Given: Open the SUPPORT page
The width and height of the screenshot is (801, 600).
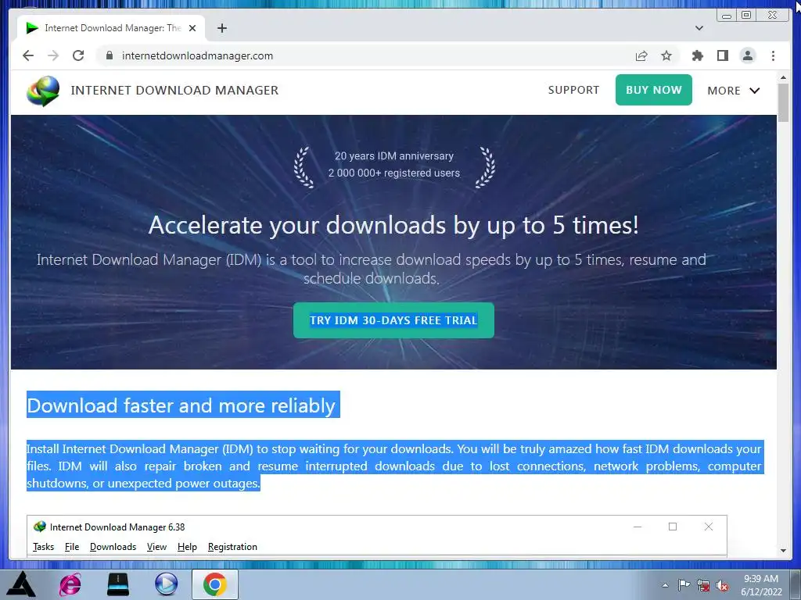Looking at the screenshot, I should (x=573, y=91).
